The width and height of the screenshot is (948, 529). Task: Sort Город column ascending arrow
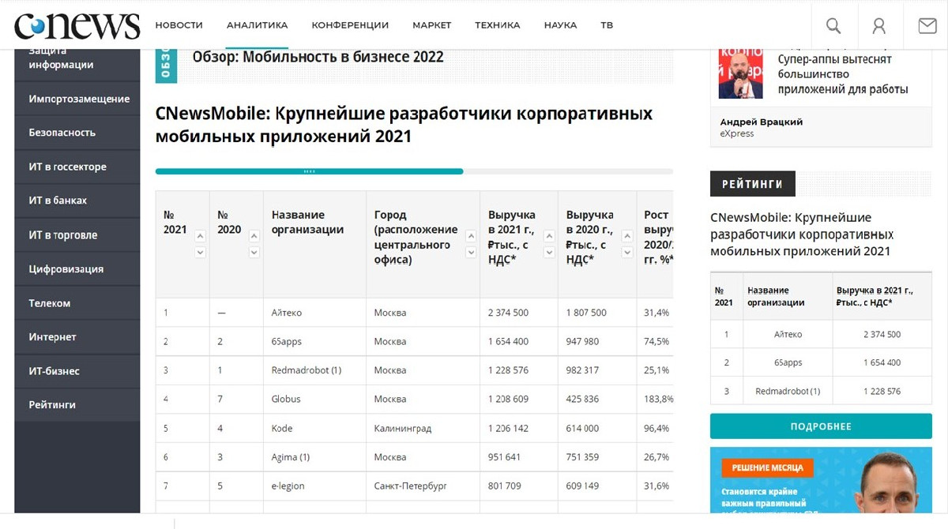pyautogui.click(x=472, y=235)
